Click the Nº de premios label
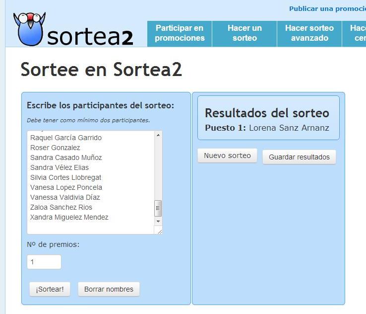The image size is (366, 314). click(53, 244)
